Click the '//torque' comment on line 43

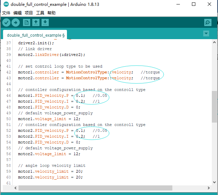150,78
